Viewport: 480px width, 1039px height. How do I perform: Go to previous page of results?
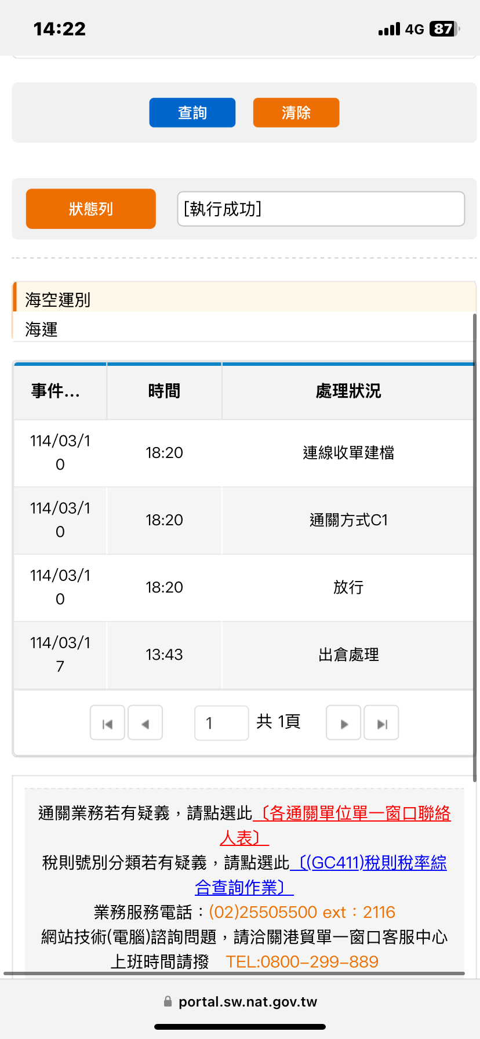coord(145,722)
